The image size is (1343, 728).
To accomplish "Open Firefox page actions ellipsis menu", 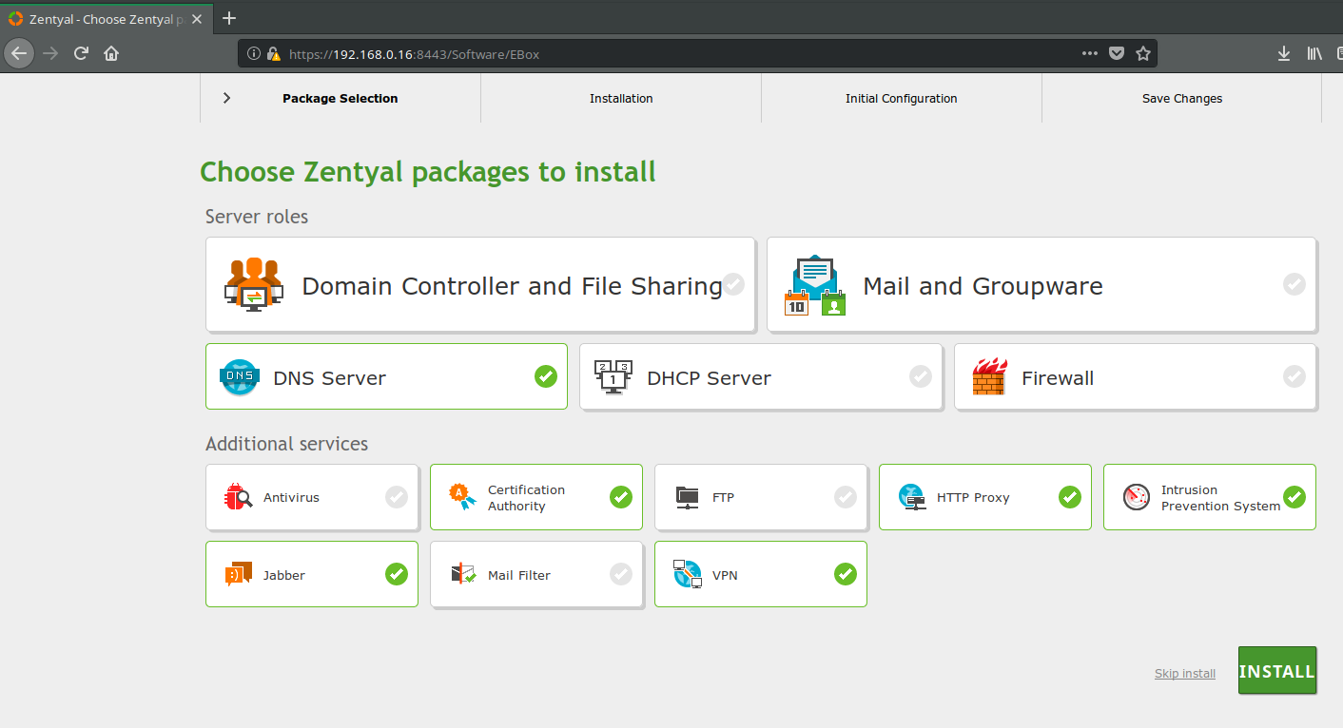I will 1090,54.
